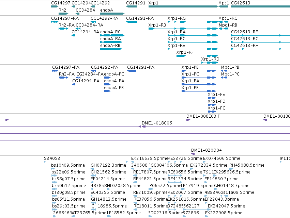Click protein label CG14291-PA
Viewport: 290px width, 218px height.
141,68
